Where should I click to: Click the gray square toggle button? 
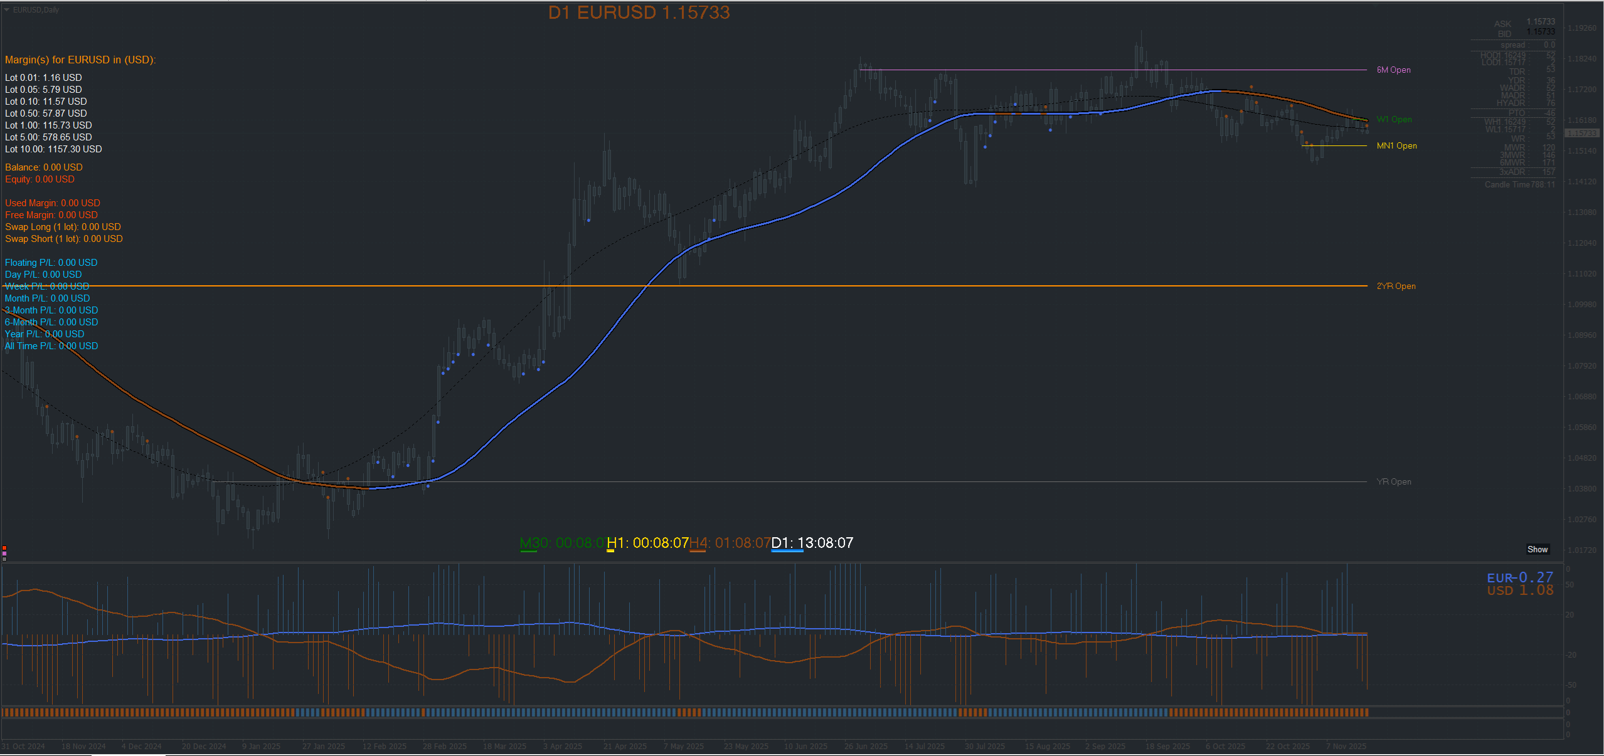click(4, 559)
